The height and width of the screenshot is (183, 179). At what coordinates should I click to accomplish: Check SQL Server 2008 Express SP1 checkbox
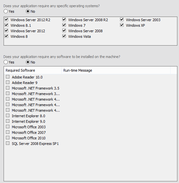pyautogui.click(x=8, y=143)
